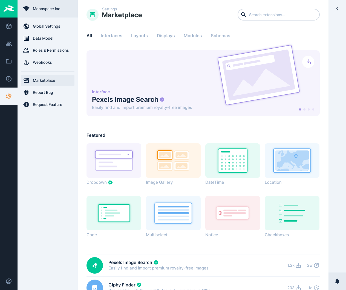Open the Multiselect featured card
This screenshot has width=346, height=290.
pos(173,213)
